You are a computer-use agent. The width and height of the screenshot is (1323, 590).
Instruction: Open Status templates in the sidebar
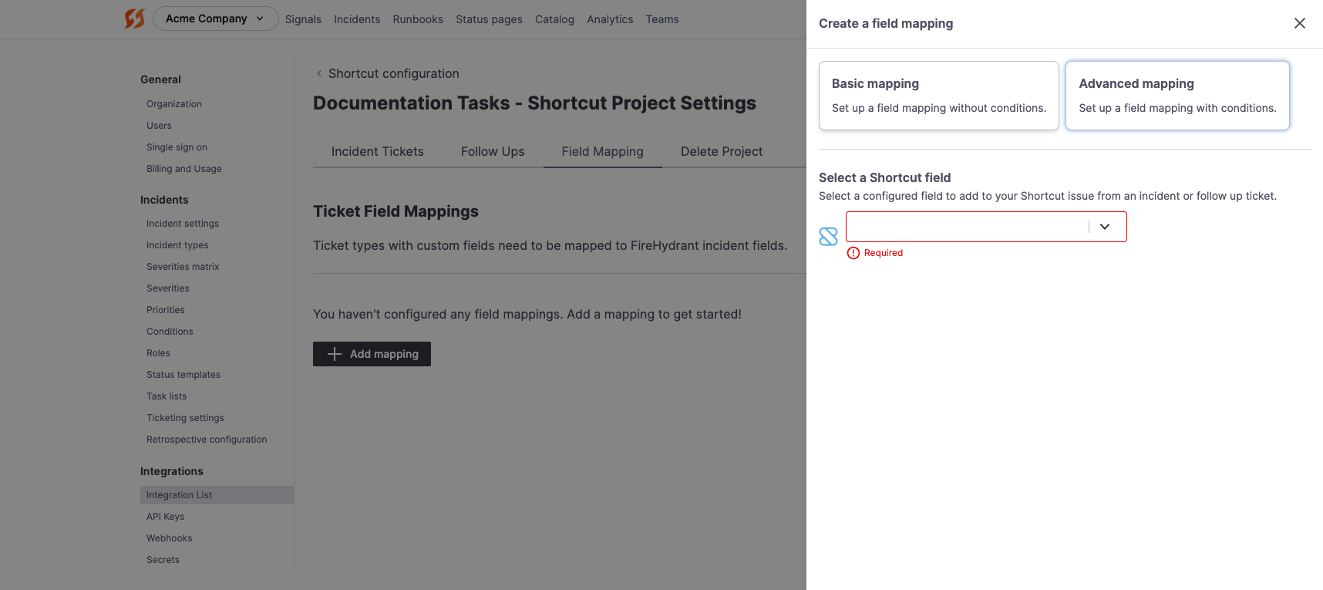point(183,375)
